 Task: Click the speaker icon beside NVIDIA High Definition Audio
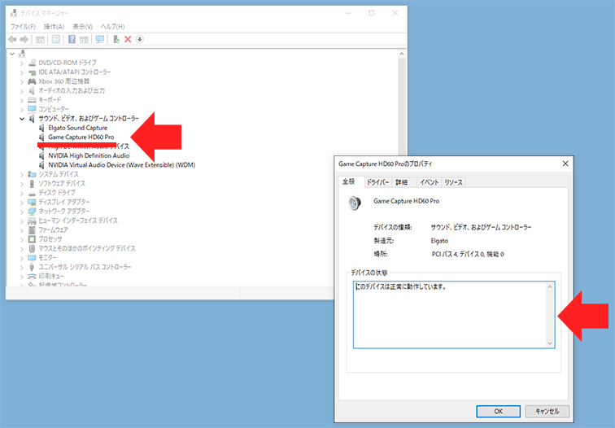pos(41,155)
